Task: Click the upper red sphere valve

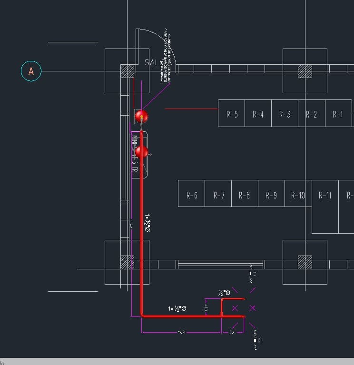Action: pyautogui.click(x=141, y=116)
